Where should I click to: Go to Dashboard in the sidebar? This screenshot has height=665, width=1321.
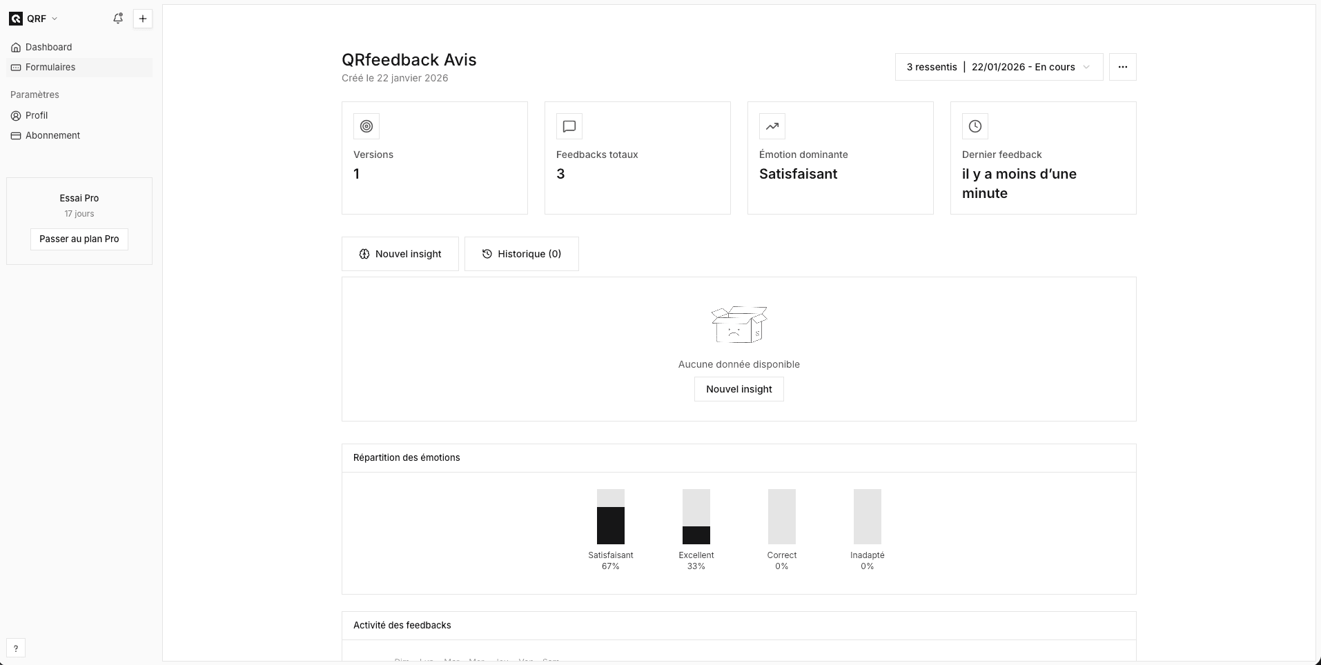[x=48, y=47]
